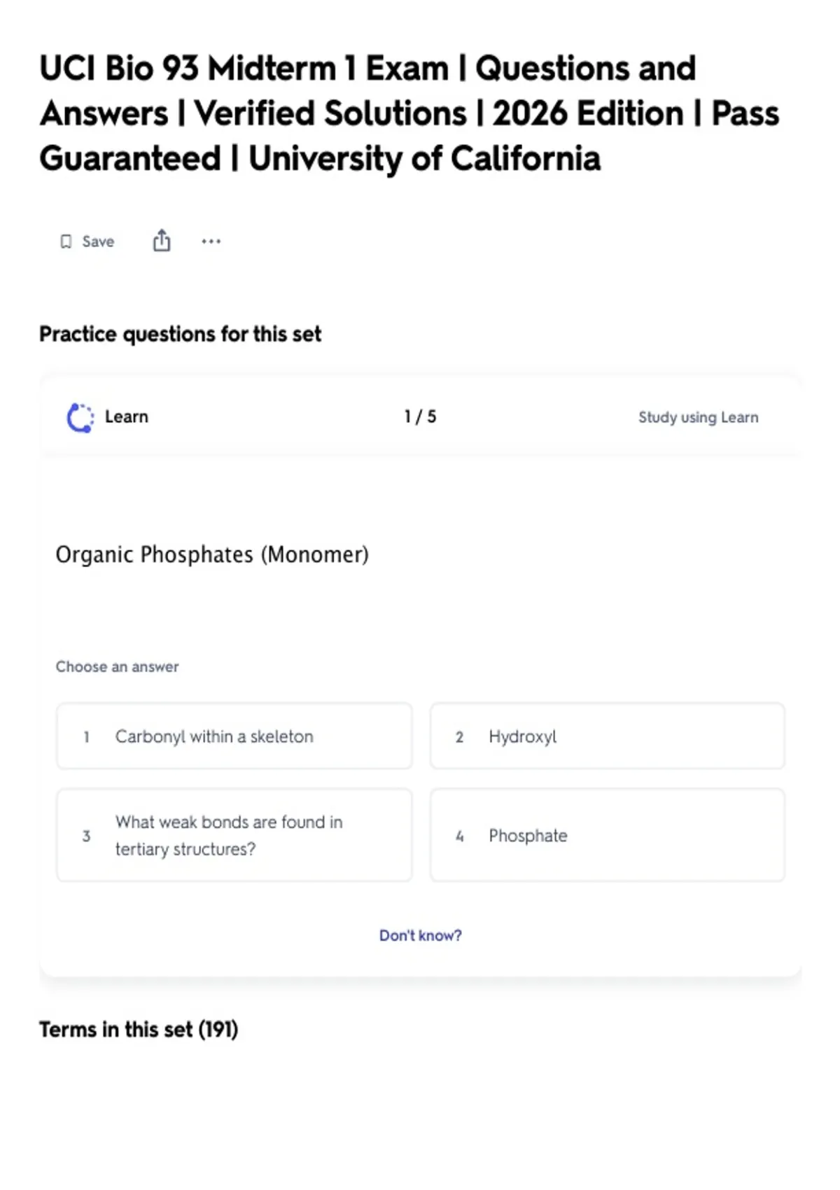Click the Learn label
Viewport: 840px width, 1190px height.
pyautogui.click(x=127, y=416)
